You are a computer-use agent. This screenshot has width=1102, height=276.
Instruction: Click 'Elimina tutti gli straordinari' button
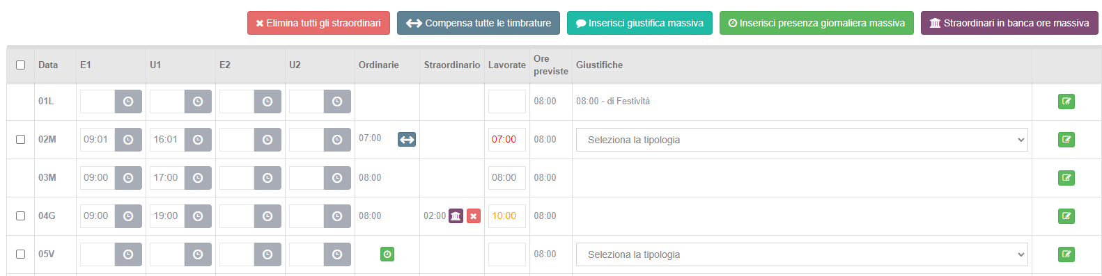[318, 23]
